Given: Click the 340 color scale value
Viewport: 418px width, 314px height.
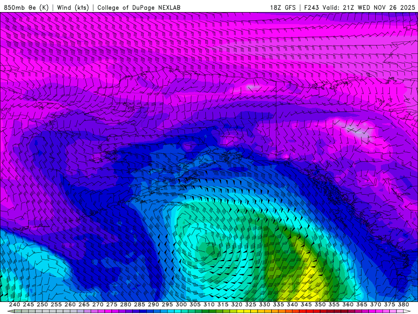Looking at the screenshot, I should coord(292,305).
